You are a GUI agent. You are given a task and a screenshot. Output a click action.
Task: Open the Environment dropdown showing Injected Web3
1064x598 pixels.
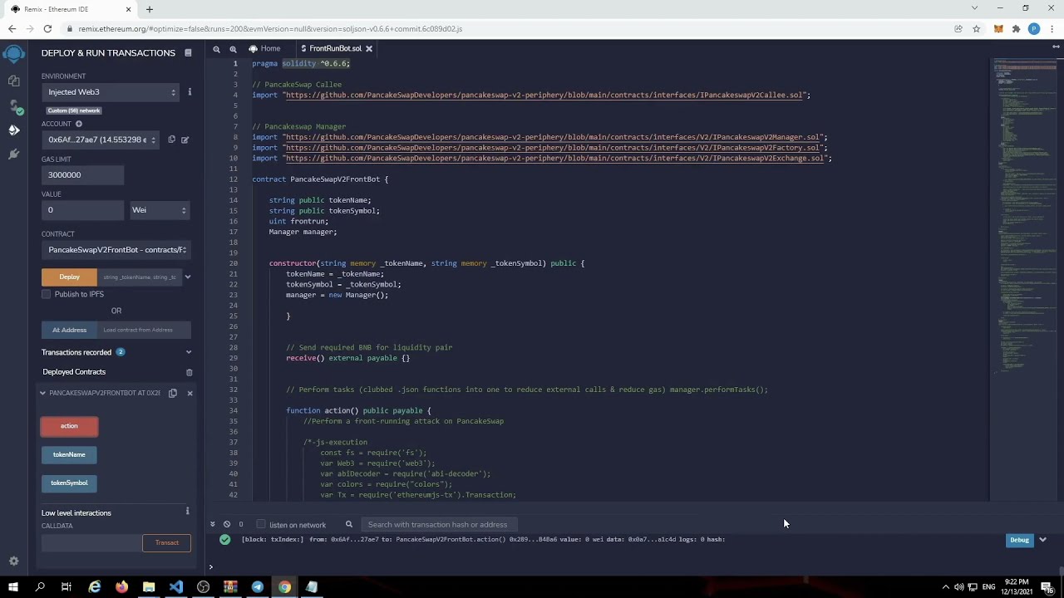click(x=111, y=92)
